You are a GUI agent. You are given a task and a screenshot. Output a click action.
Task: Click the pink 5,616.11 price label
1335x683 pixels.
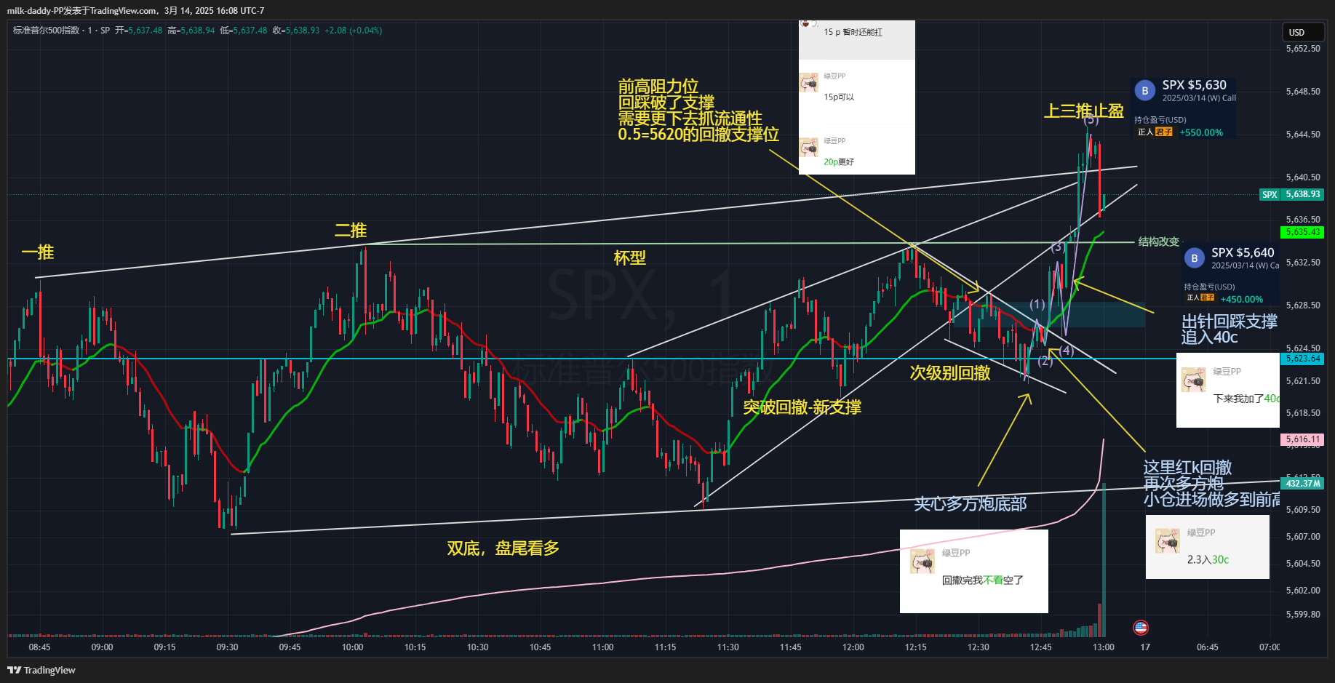click(1302, 439)
